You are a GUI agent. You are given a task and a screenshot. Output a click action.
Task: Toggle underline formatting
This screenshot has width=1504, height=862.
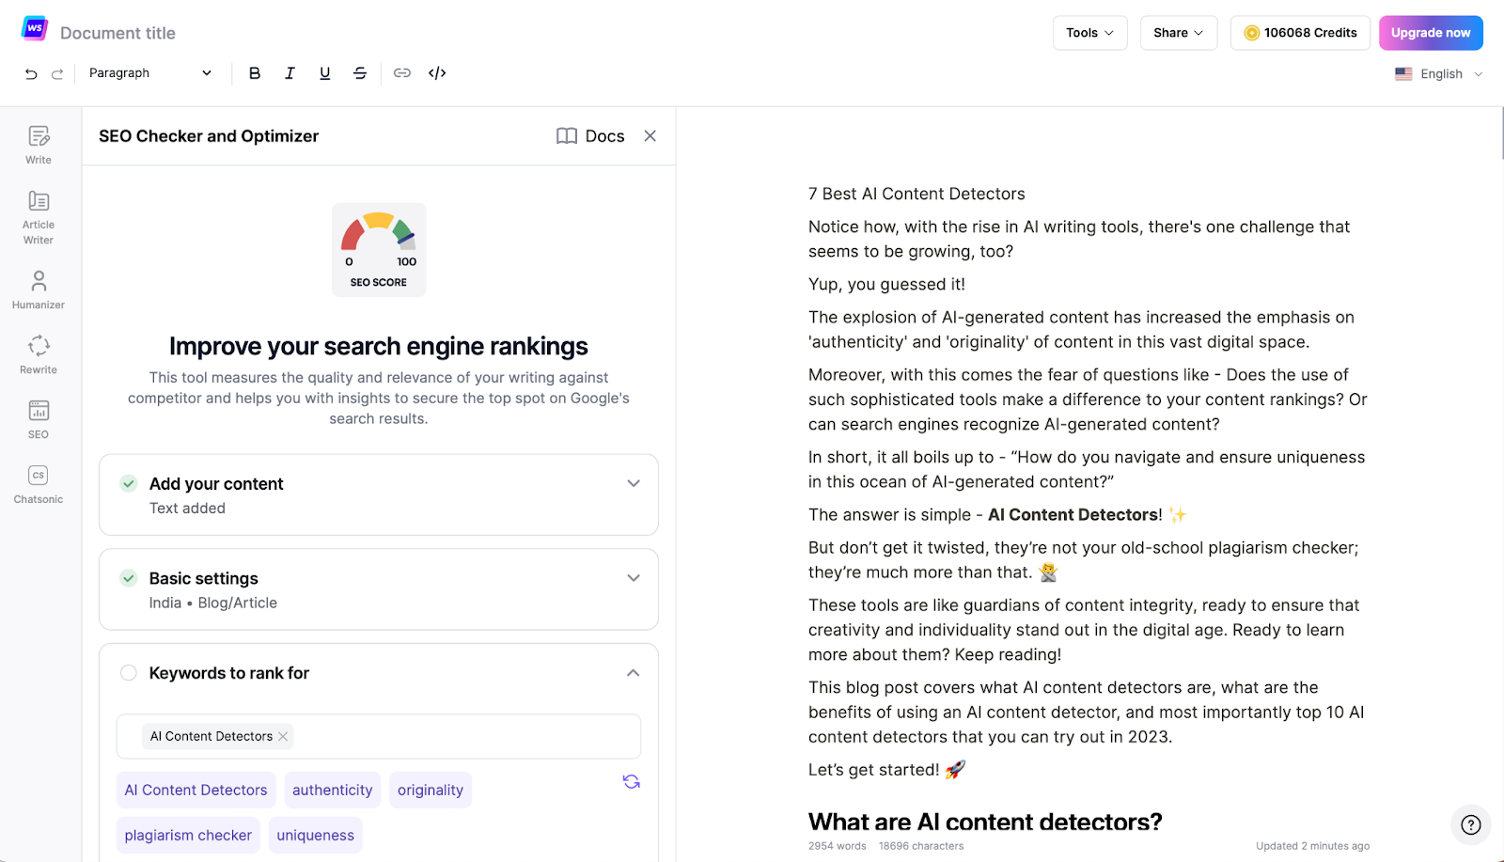324,72
